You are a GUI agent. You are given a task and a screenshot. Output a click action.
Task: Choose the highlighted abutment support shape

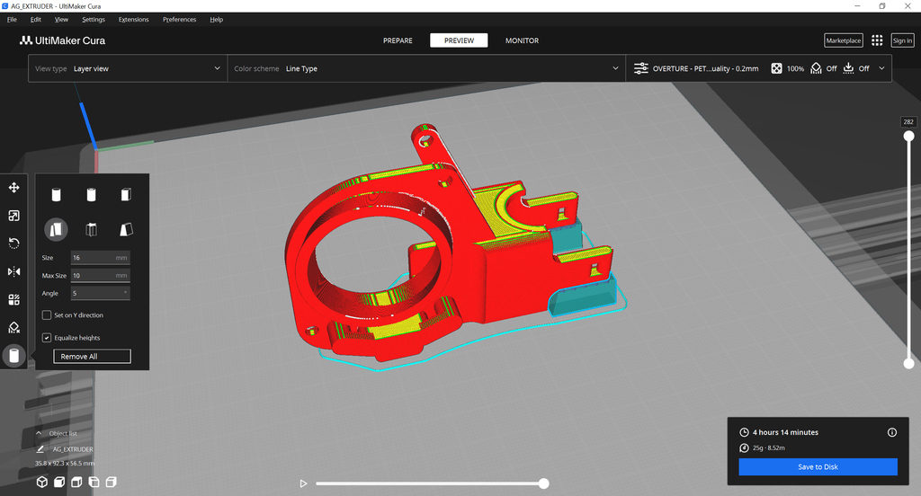pos(56,229)
